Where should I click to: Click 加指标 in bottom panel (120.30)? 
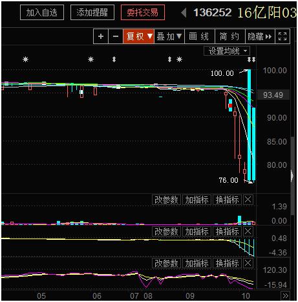click(197, 263)
